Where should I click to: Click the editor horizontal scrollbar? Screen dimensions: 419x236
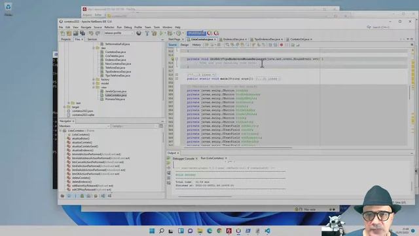(238, 147)
